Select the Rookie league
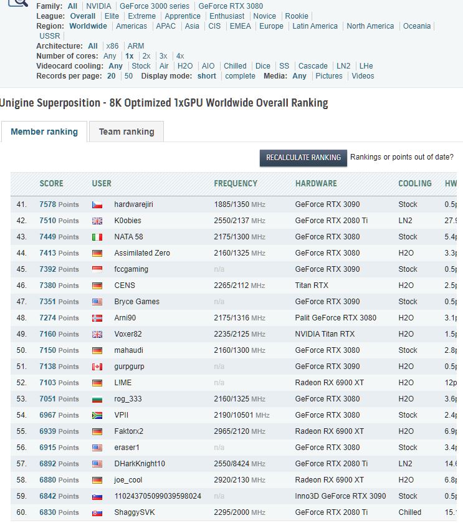 click(297, 16)
